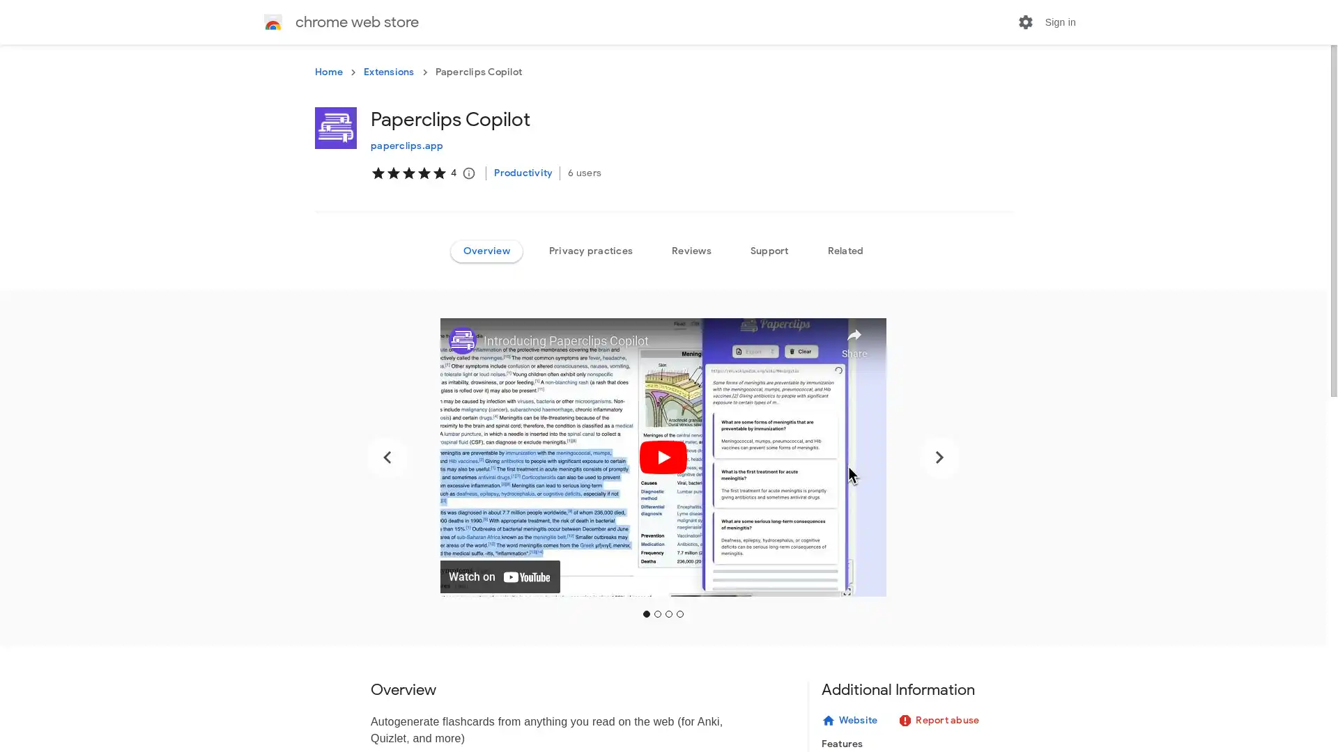Click the Sign in button
This screenshot has width=1338, height=752.
click(1059, 21)
